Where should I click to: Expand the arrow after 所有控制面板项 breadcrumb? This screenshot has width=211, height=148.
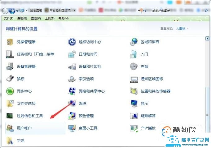pyautogui.click(x=74, y=11)
